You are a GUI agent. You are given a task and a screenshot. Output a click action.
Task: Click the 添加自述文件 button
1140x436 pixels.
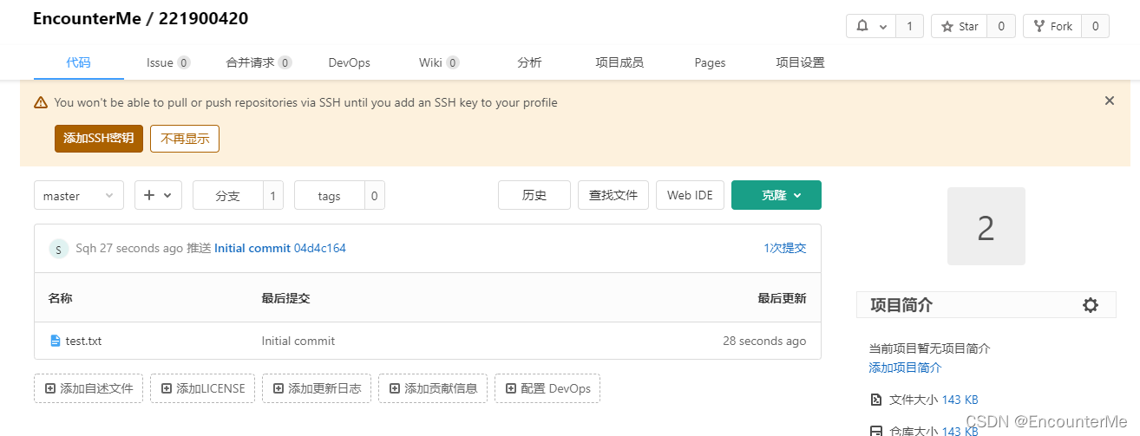click(x=88, y=388)
